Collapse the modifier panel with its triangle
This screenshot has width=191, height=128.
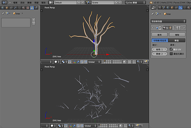[152, 28]
